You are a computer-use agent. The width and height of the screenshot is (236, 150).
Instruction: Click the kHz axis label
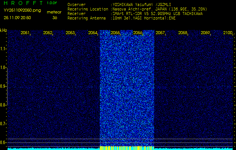tap(3, 30)
